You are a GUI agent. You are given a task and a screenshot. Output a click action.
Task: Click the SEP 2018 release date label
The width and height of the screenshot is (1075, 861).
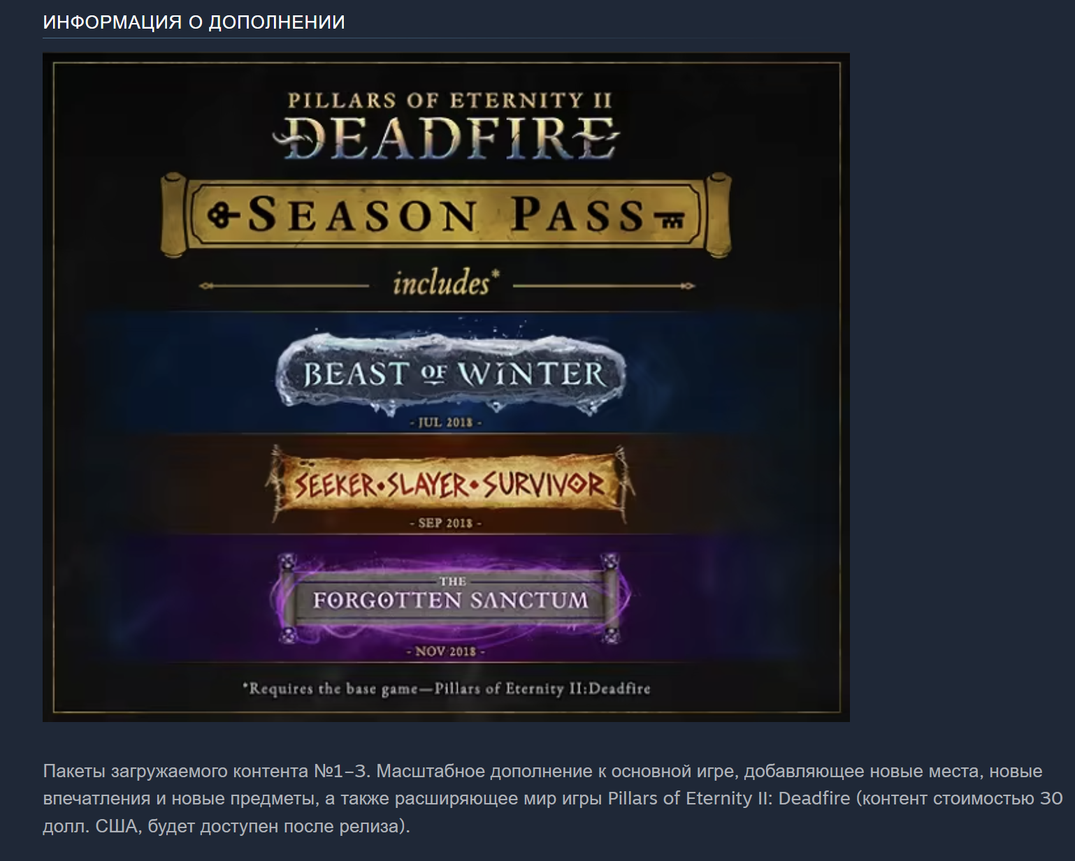(445, 523)
